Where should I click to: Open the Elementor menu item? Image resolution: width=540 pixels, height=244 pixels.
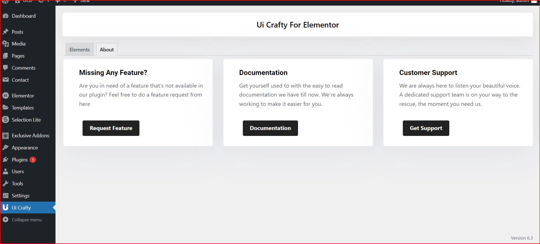click(28, 96)
